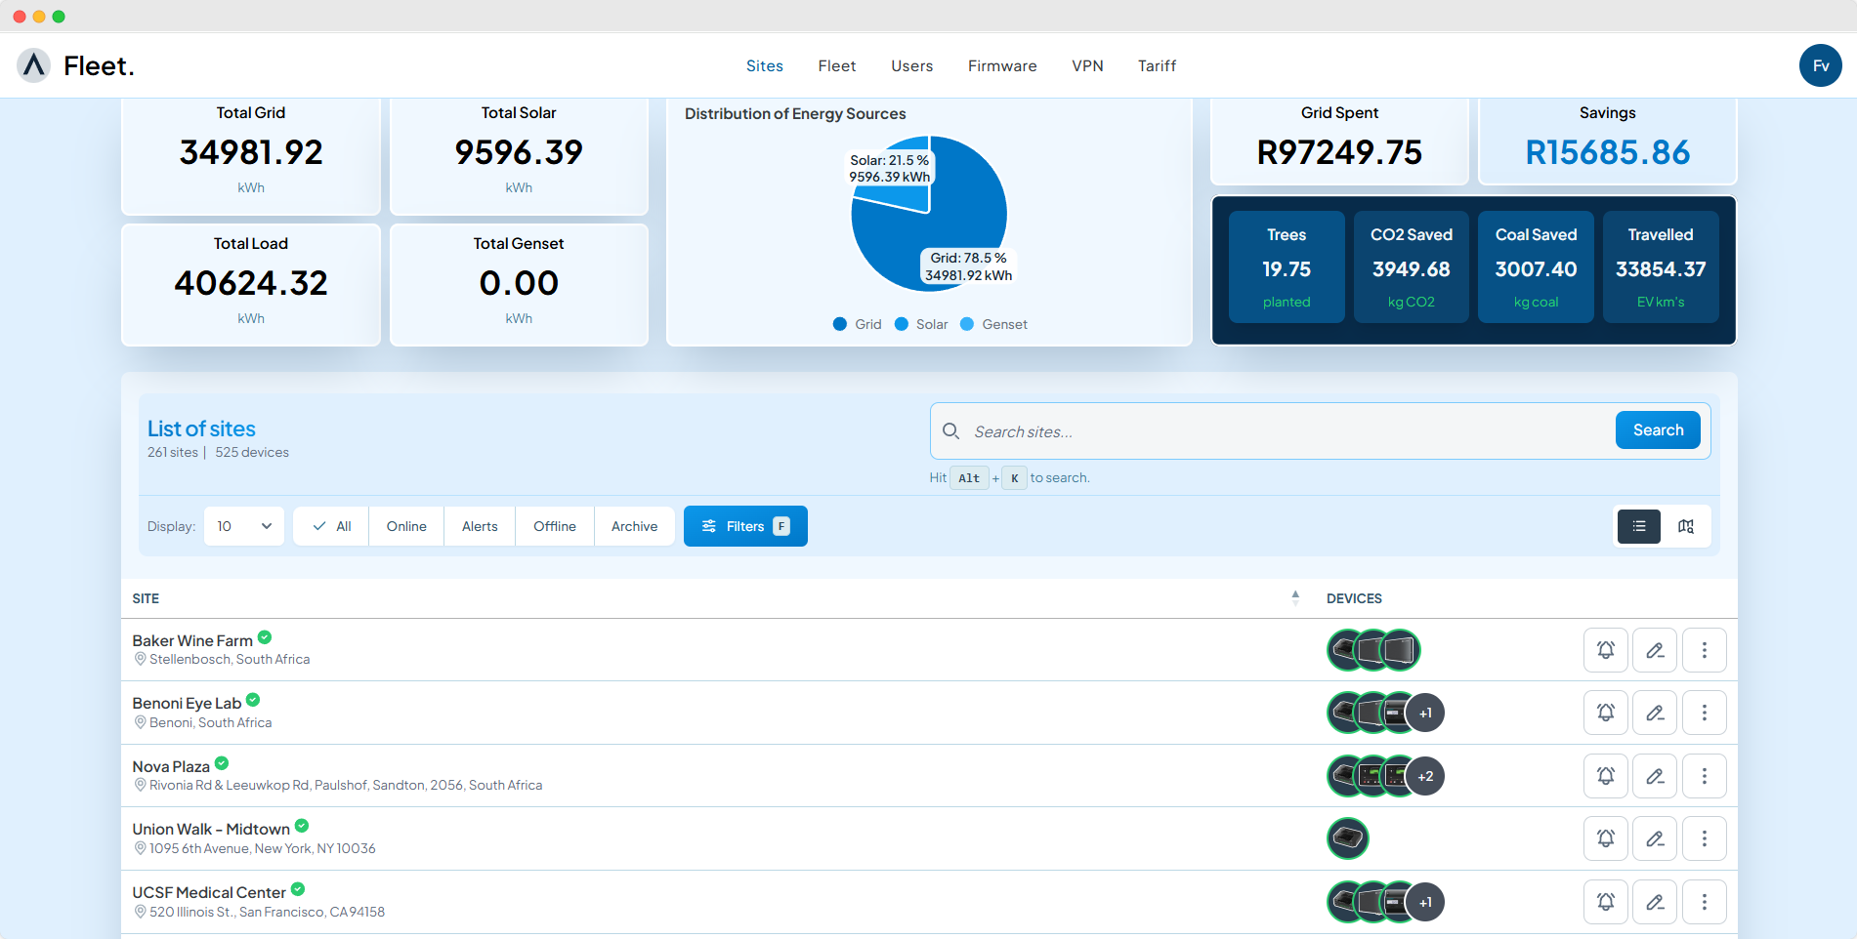Open the Filters panel
Image resolution: width=1857 pixels, height=939 pixels.
pos(744,526)
